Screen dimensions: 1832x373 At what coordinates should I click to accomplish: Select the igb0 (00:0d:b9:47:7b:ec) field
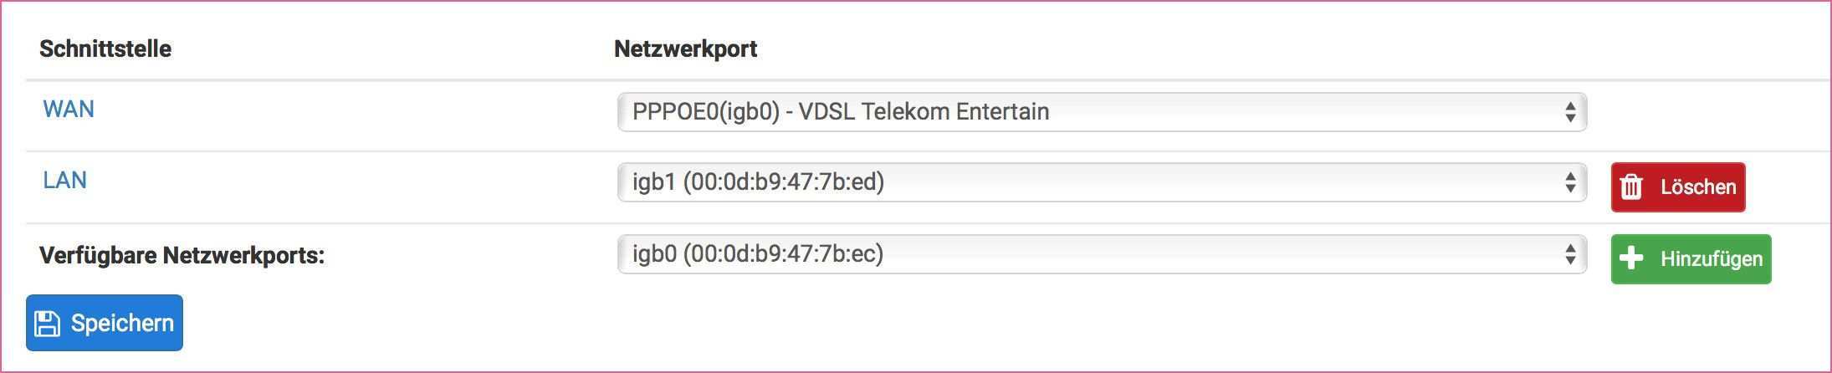pyautogui.click(x=758, y=254)
